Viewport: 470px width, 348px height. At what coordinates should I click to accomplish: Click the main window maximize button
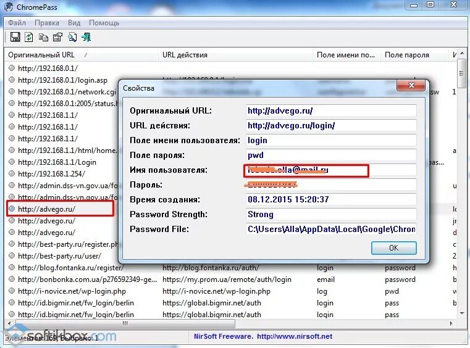430,5
